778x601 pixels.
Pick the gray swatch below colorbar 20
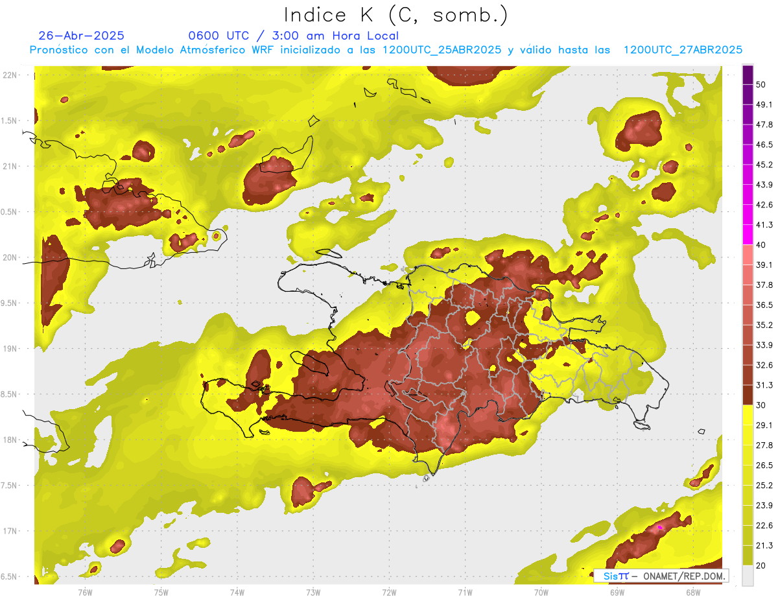tap(748, 576)
